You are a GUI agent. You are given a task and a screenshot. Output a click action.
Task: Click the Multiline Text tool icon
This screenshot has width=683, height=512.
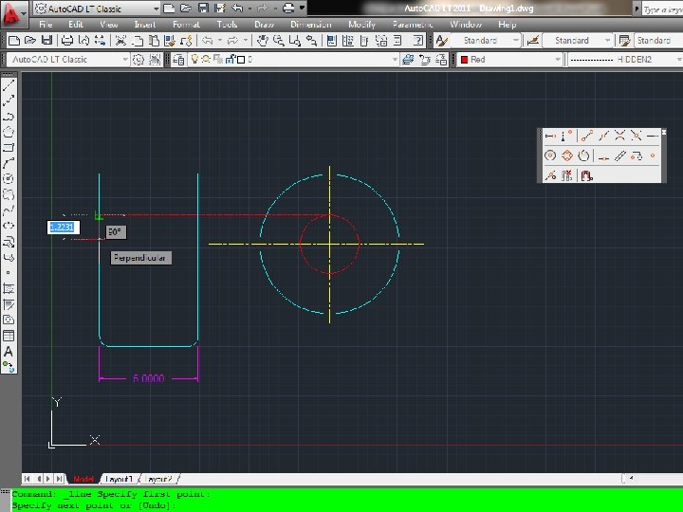(9, 350)
